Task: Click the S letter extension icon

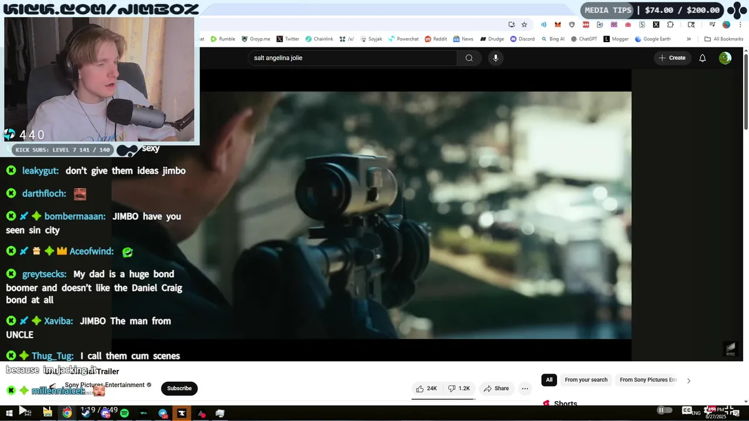Action: pos(642,25)
